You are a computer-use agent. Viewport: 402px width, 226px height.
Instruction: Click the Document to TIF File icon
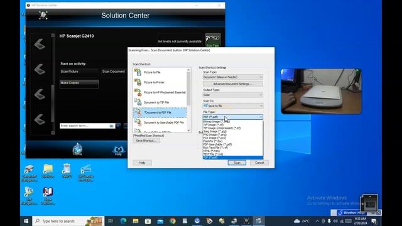pyautogui.click(x=138, y=102)
